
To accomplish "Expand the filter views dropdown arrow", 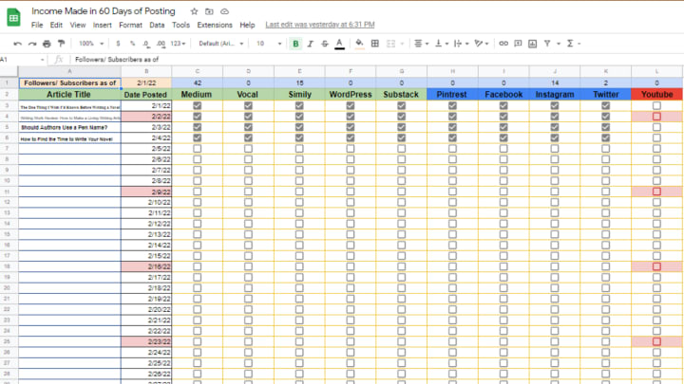I will point(559,44).
